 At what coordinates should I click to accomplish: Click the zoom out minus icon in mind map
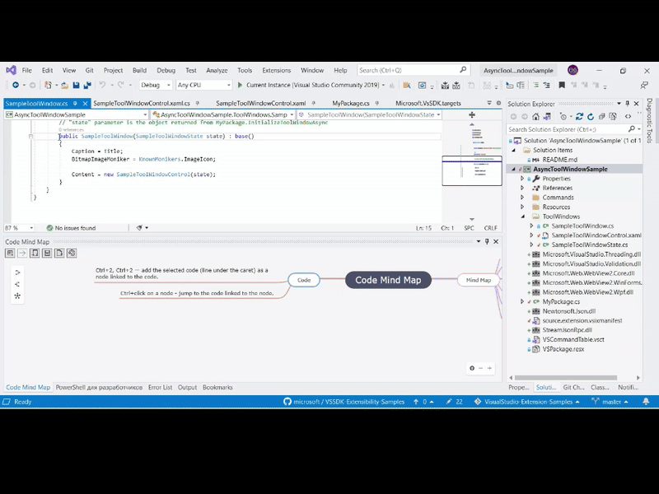481,368
